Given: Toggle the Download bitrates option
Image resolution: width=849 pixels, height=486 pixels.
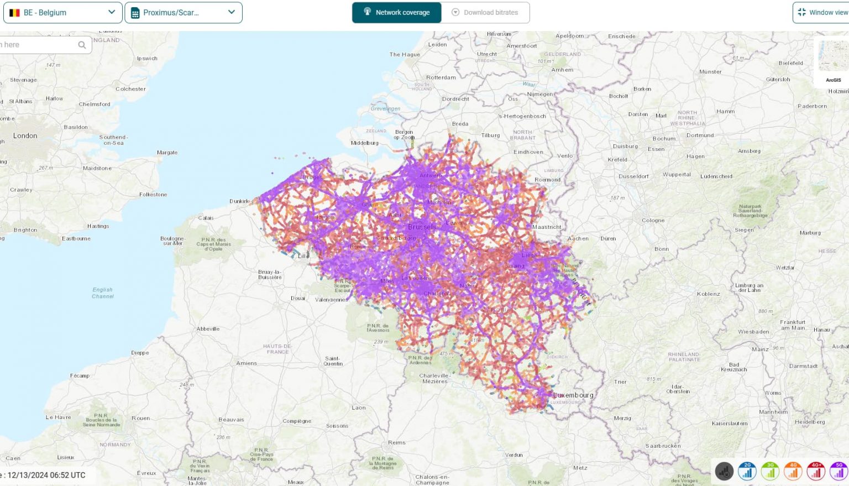Looking at the screenshot, I should coord(486,12).
